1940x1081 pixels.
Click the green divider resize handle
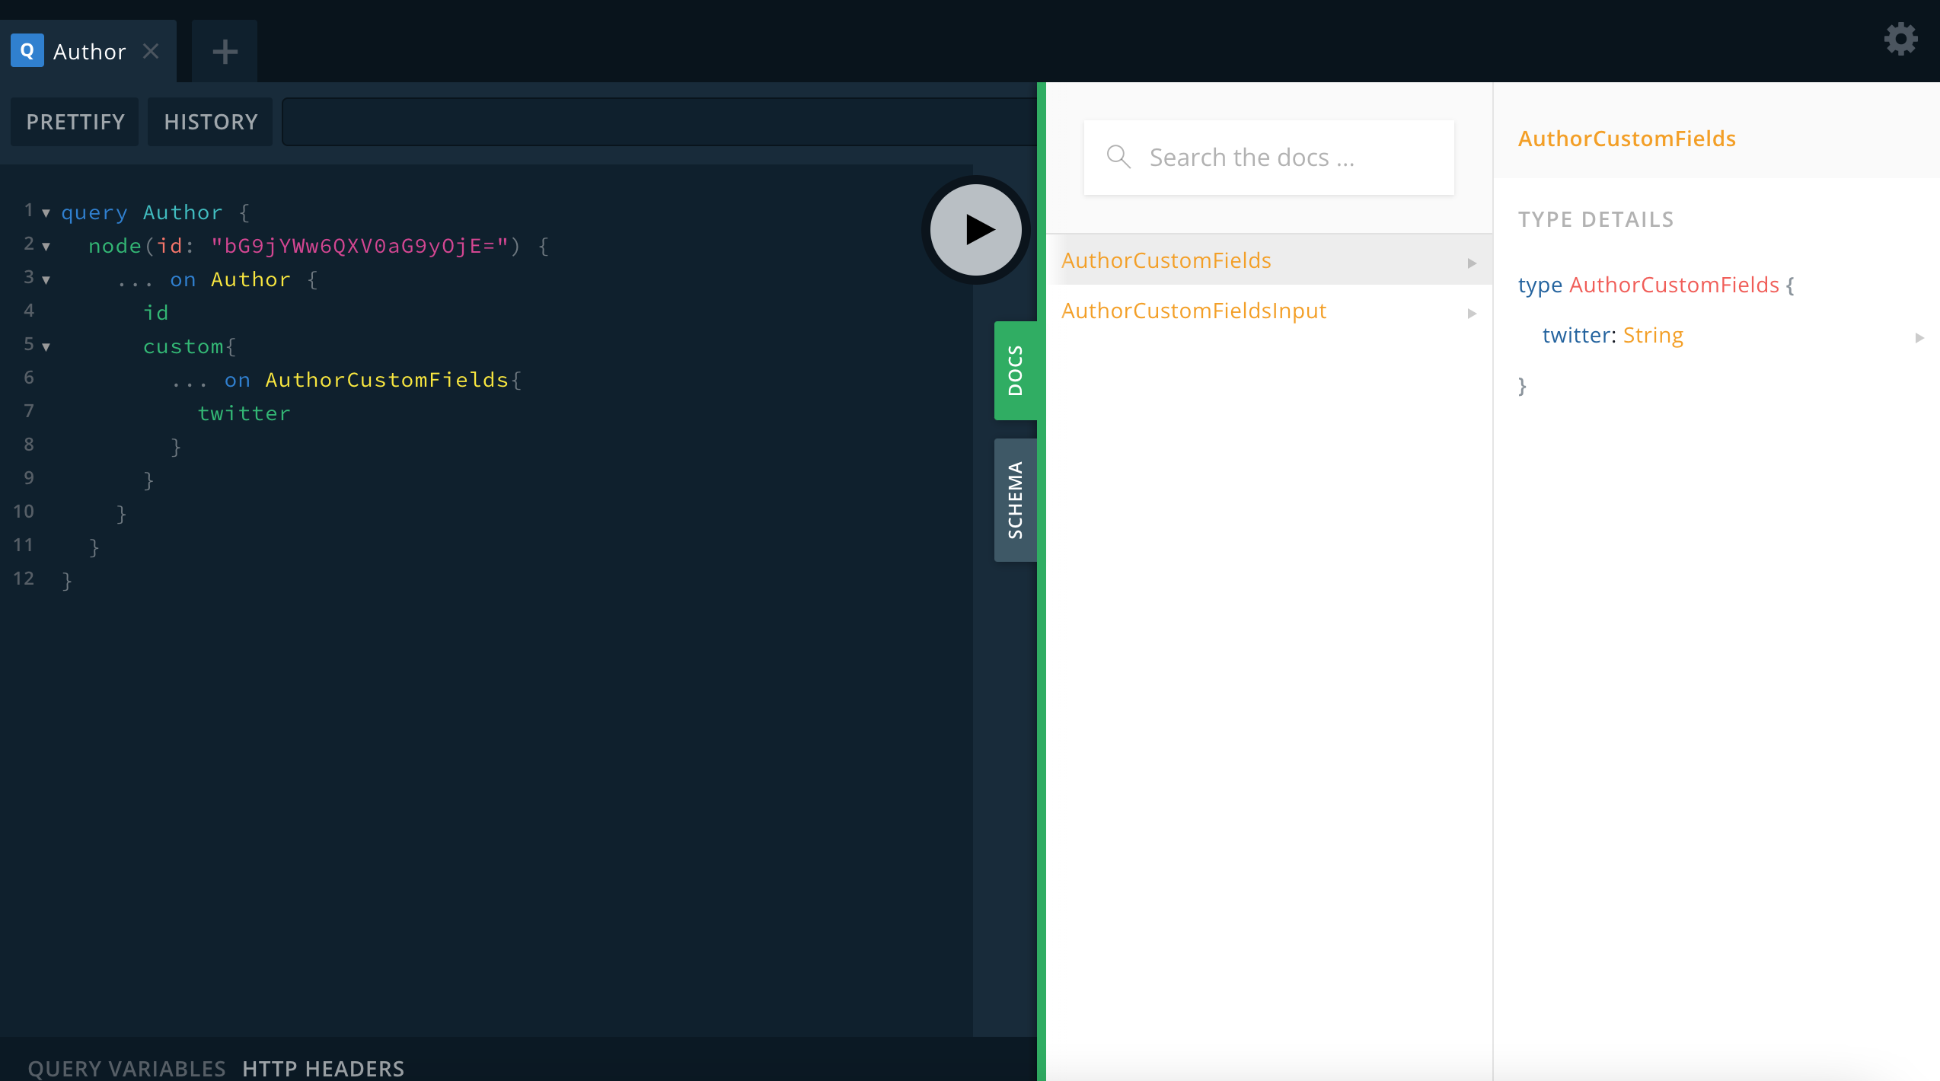[x=1042, y=582]
